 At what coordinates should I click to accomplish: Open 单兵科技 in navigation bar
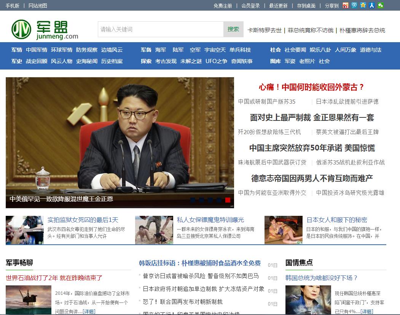pyautogui.click(x=240, y=50)
